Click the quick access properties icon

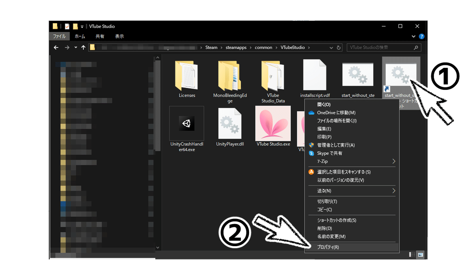67,26
